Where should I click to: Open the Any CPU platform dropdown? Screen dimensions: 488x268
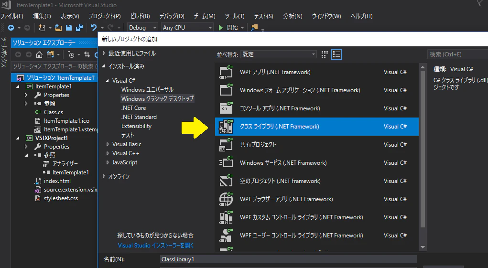[187, 28]
